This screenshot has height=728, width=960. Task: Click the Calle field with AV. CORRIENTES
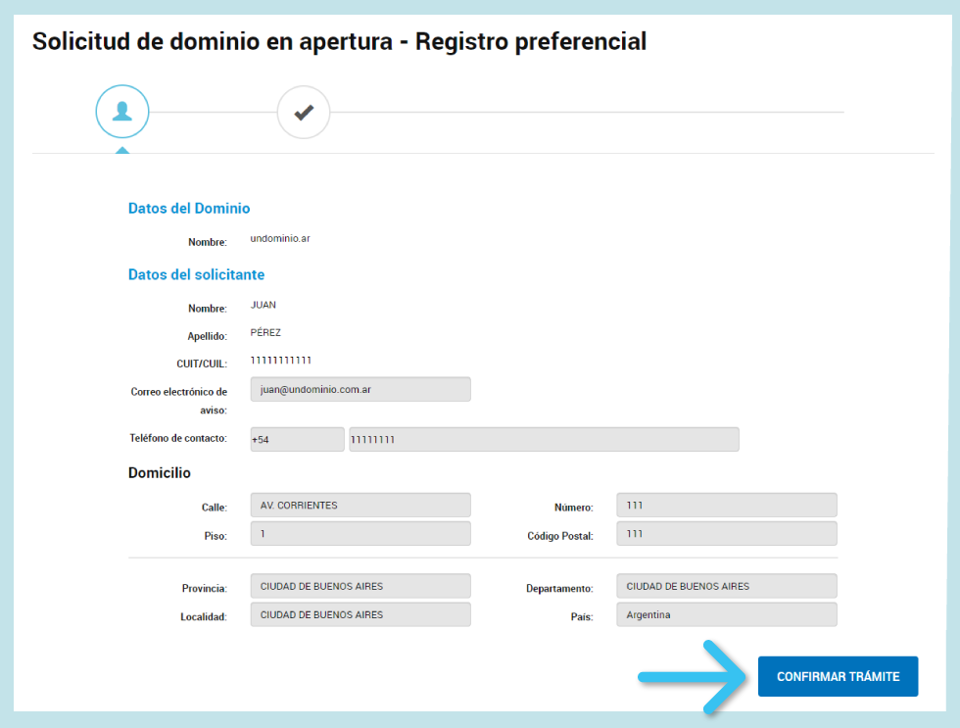click(360, 506)
